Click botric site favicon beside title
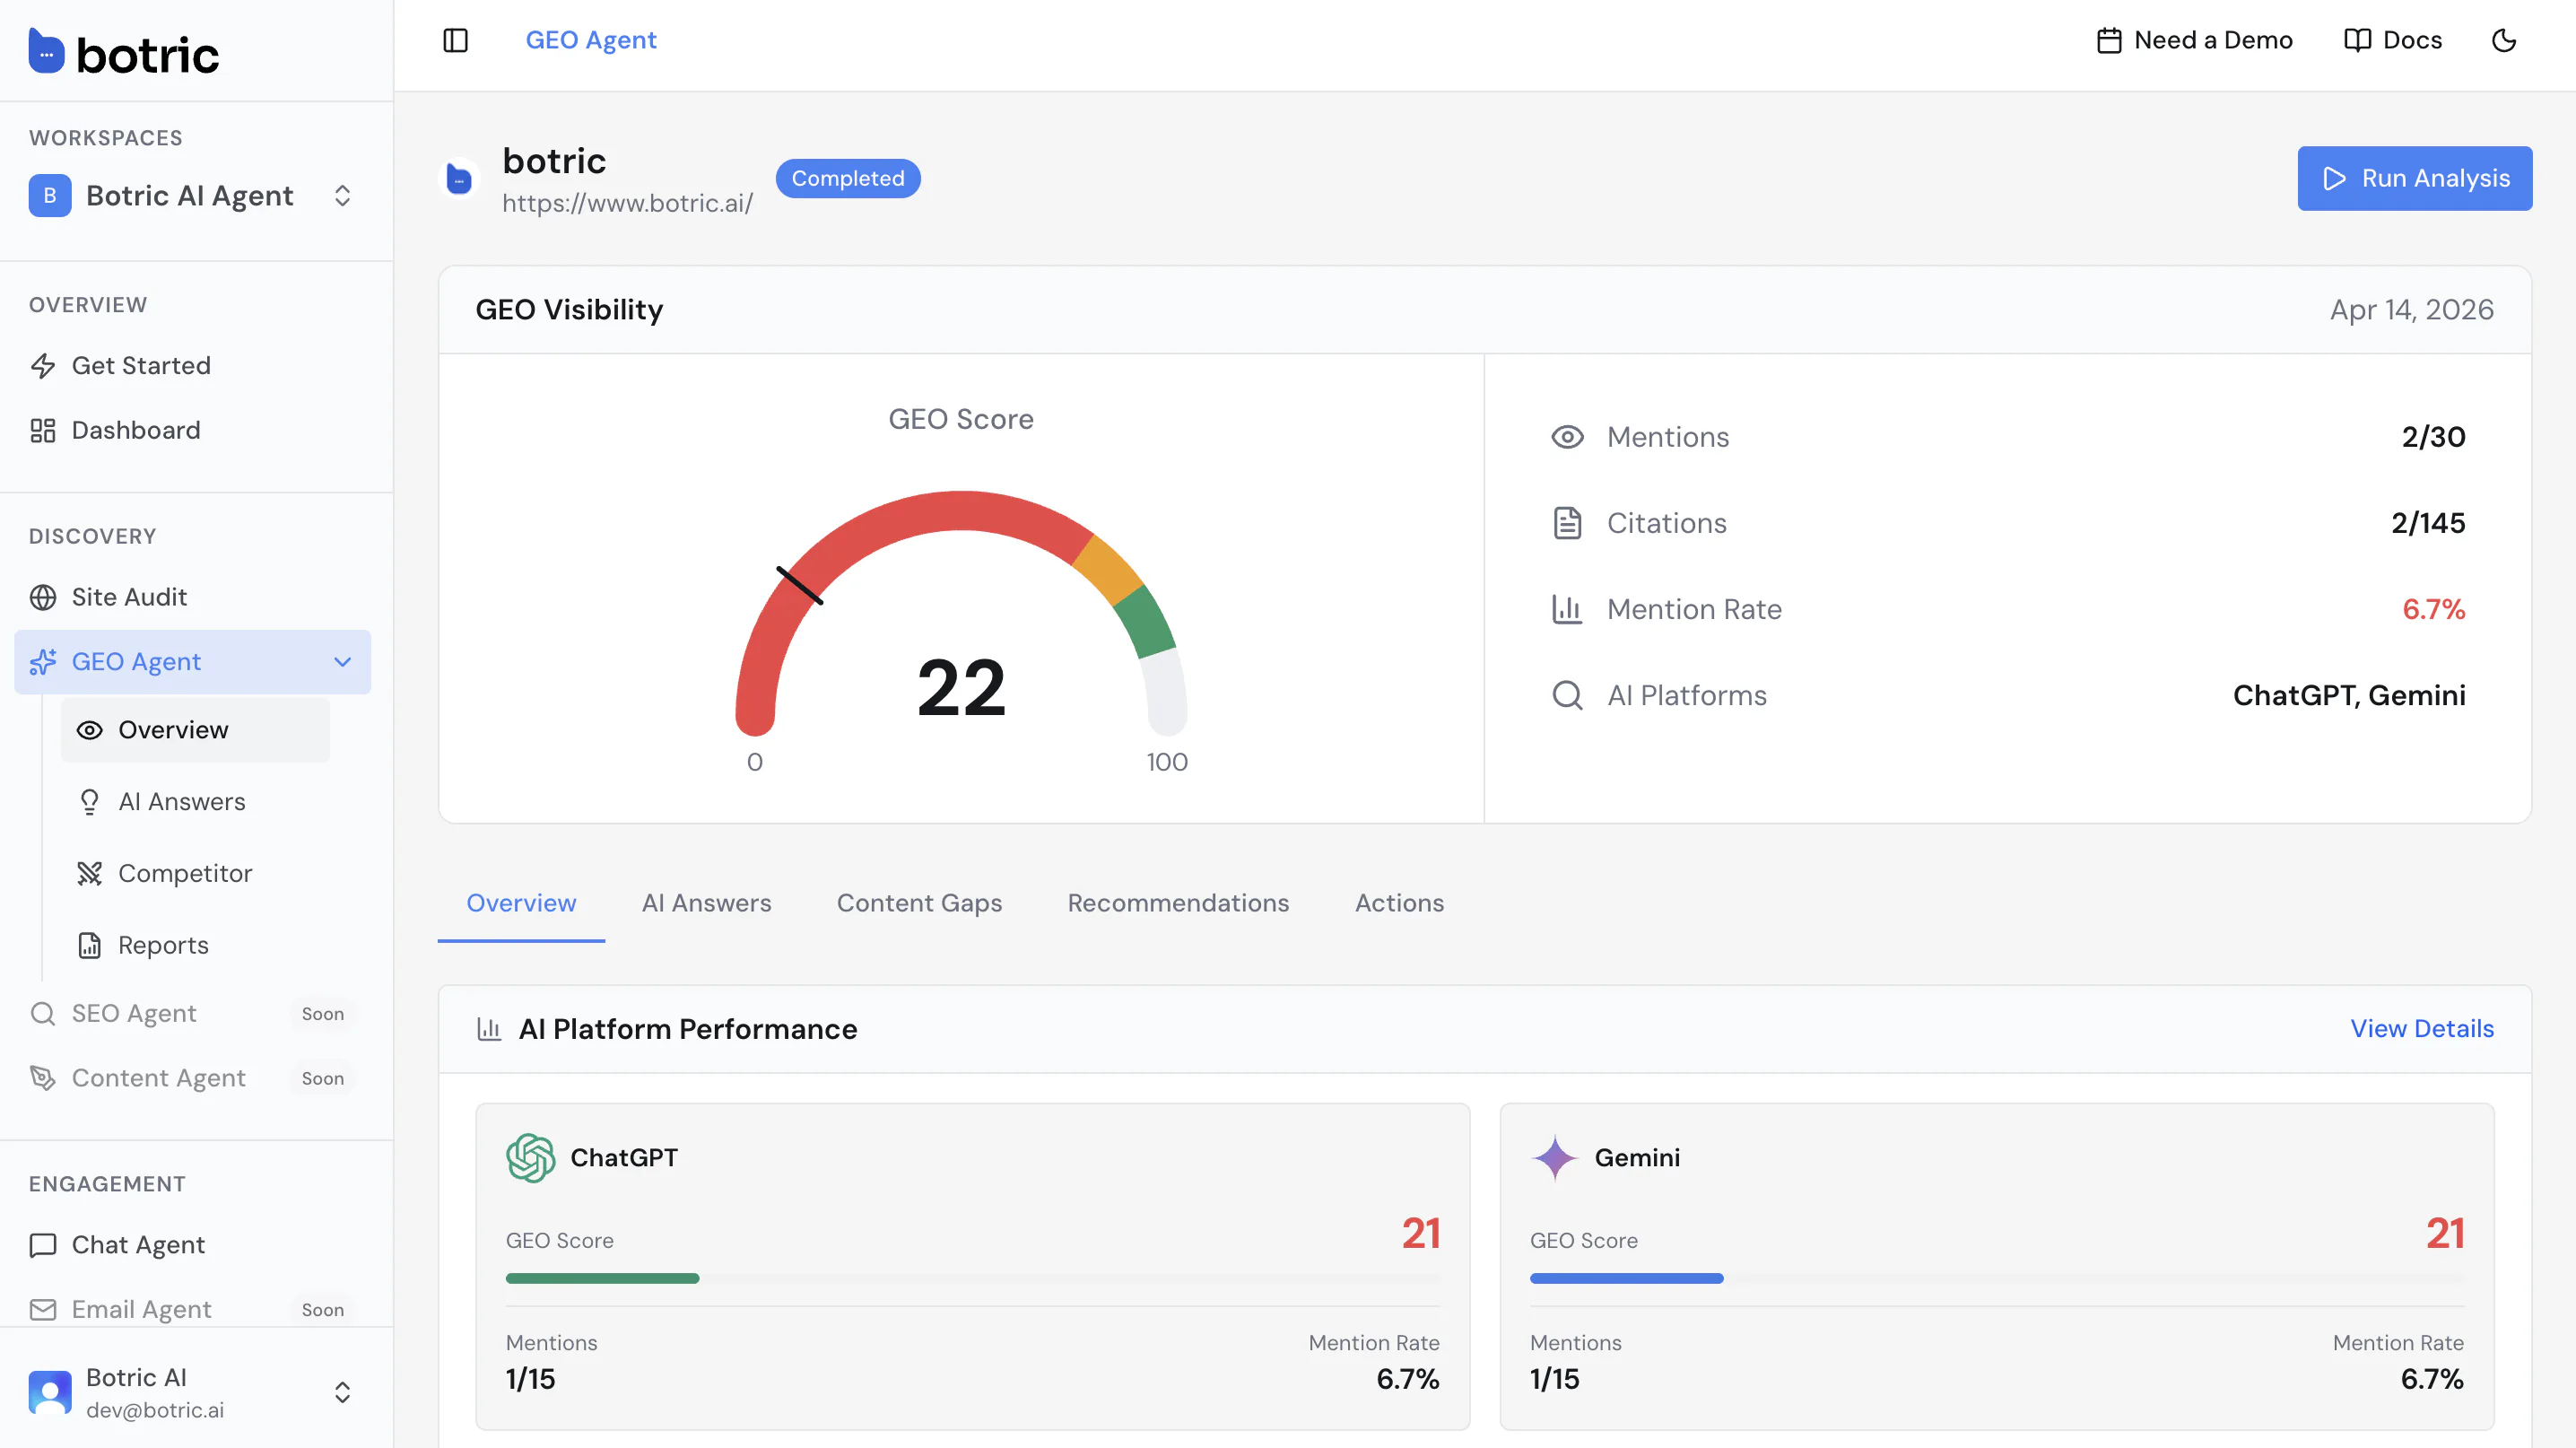2576x1448 pixels. (x=459, y=179)
